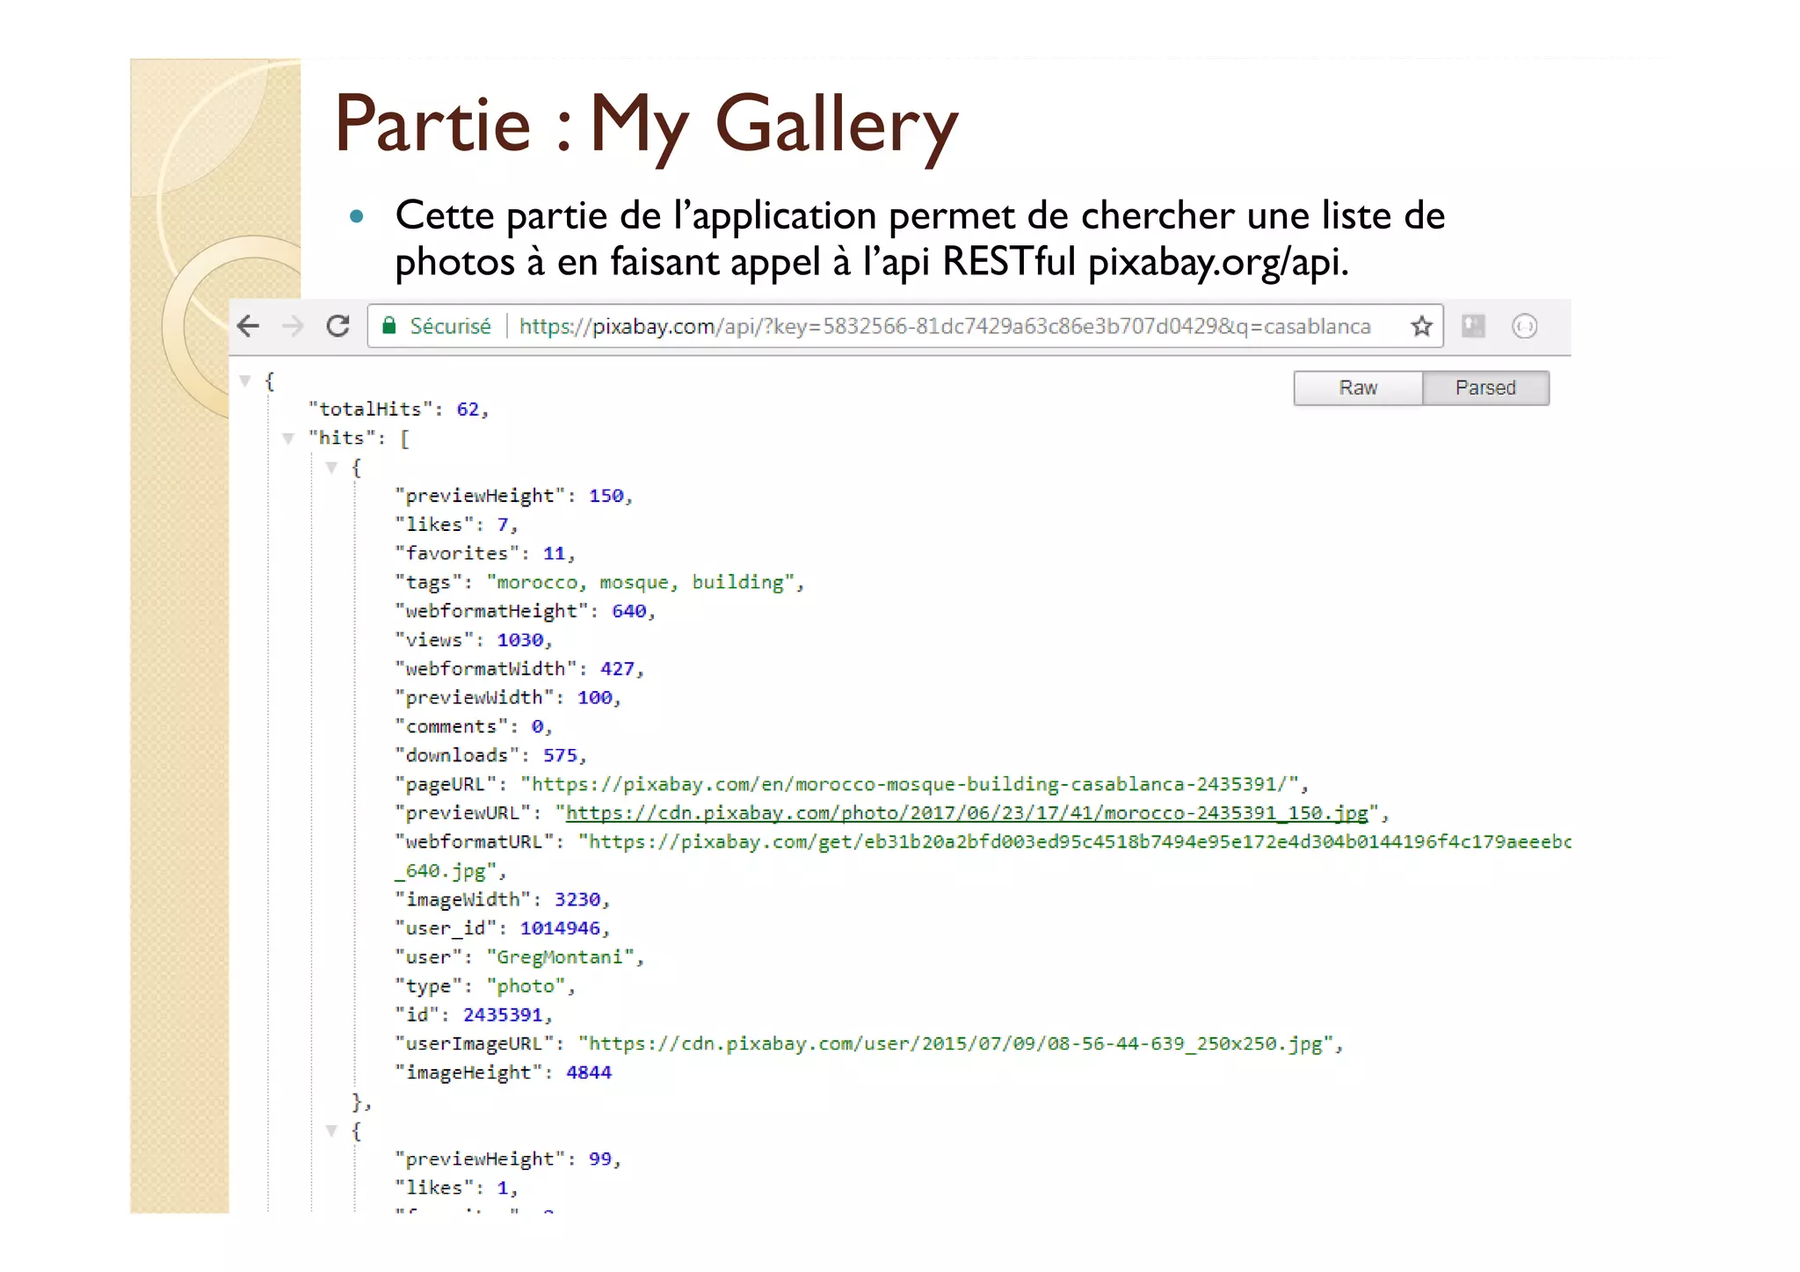Switch JSON view to Parsed

pos(1485,388)
